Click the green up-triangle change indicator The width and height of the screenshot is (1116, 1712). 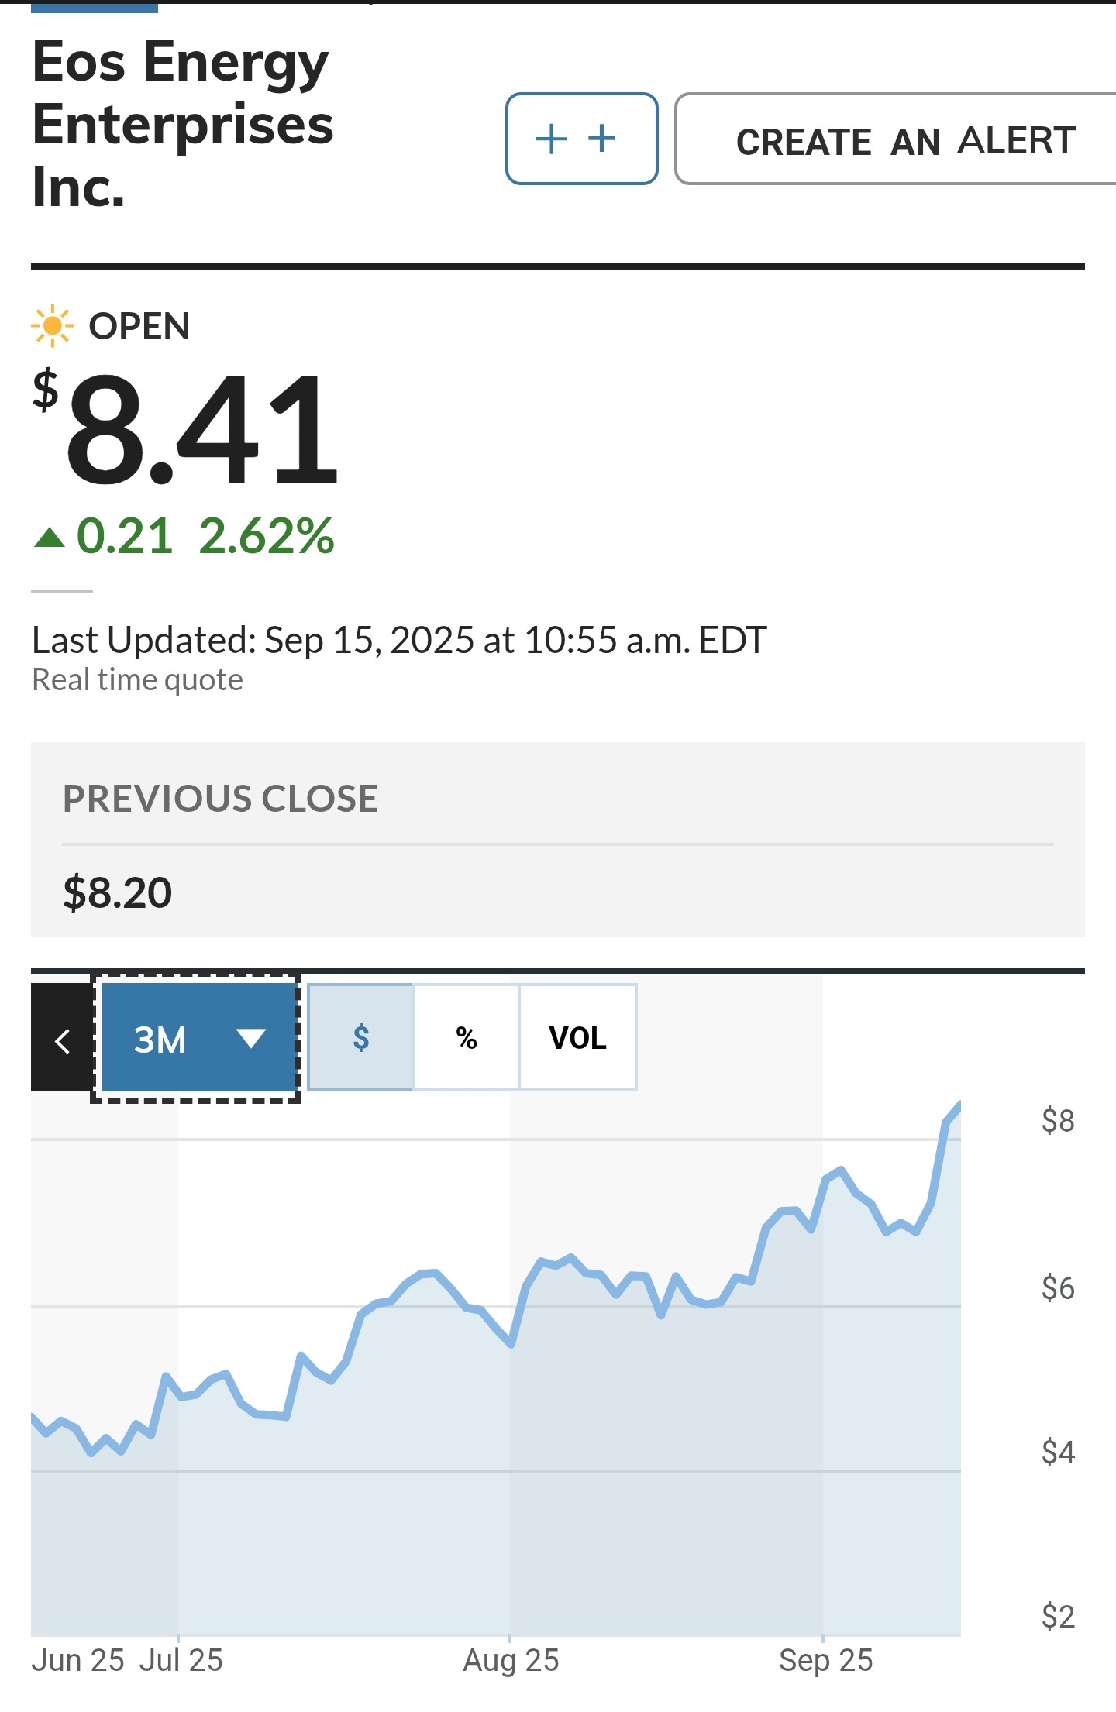(50, 538)
